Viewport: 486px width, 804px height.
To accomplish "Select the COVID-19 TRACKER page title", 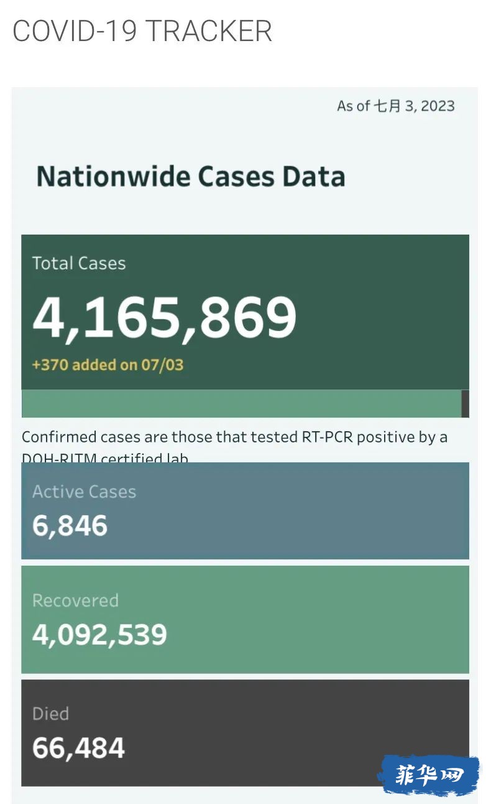I will tap(142, 31).
